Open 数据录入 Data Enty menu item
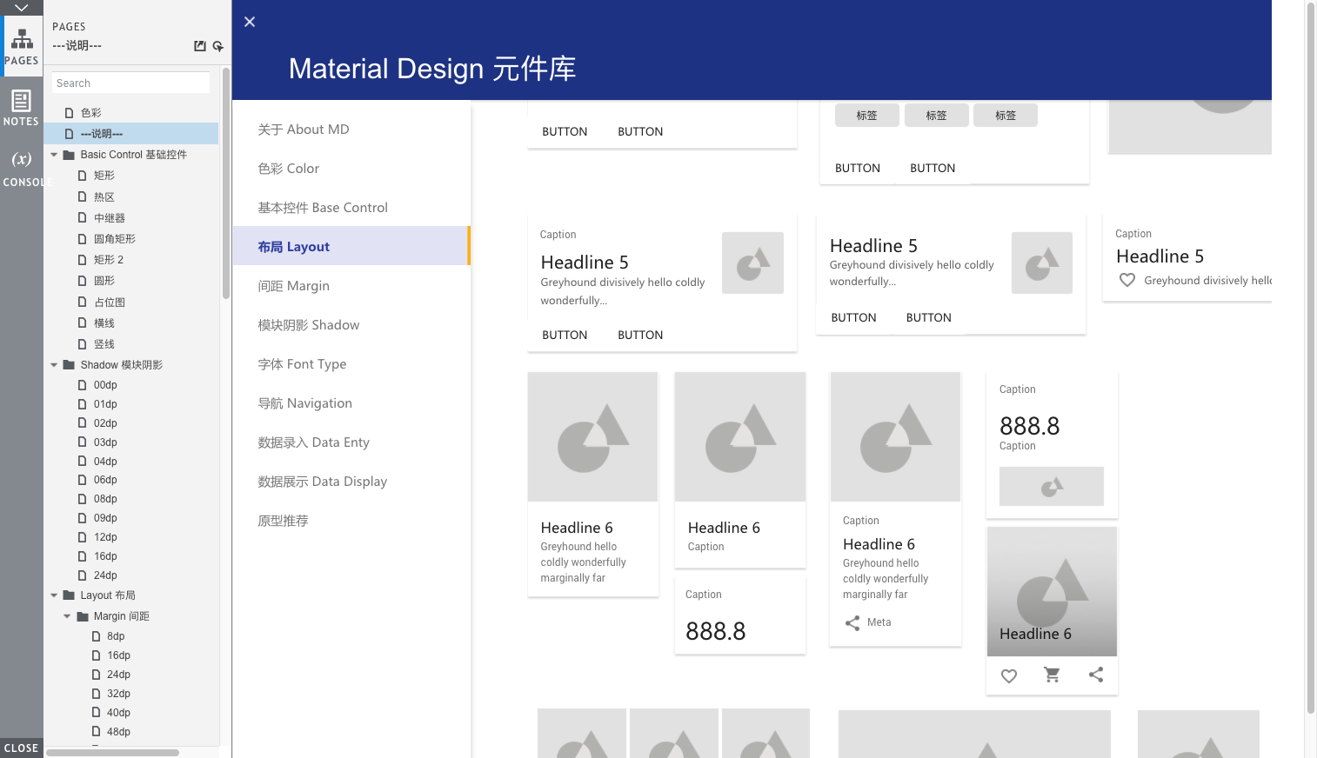This screenshot has width=1317, height=758. [x=351, y=442]
